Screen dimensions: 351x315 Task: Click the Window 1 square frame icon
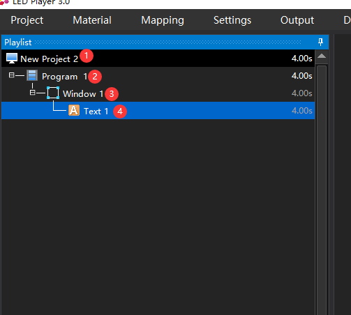pyautogui.click(x=53, y=93)
